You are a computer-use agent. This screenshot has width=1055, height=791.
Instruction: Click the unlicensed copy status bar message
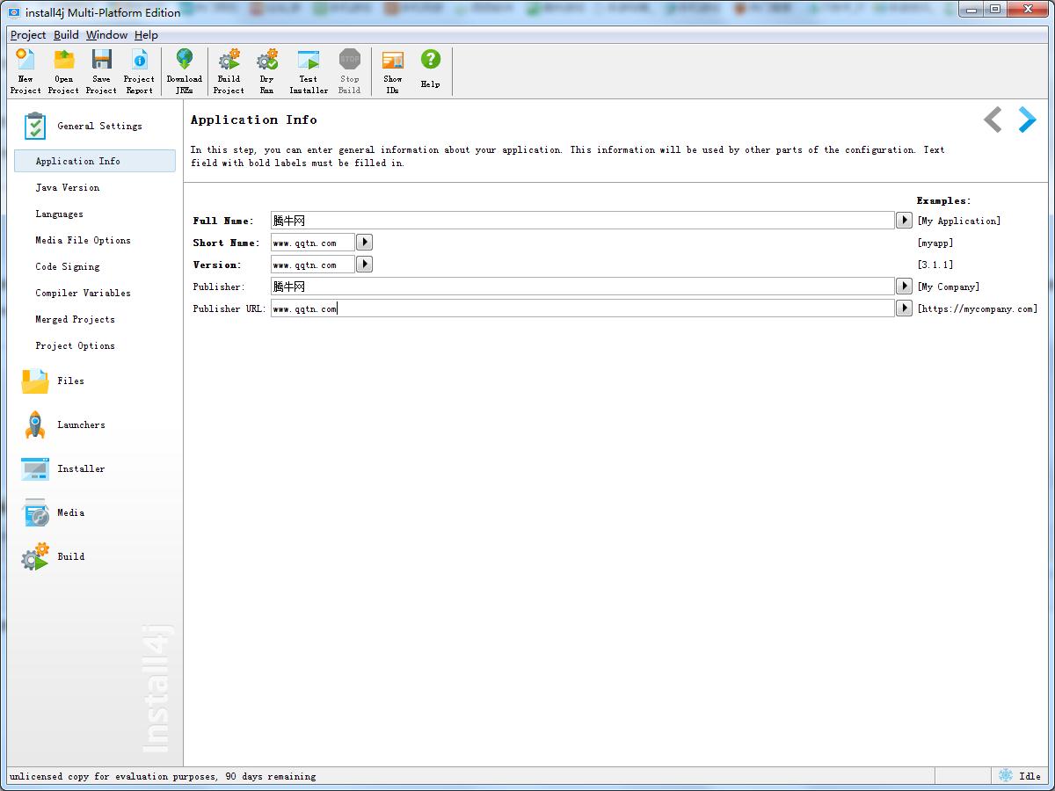click(x=163, y=776)
